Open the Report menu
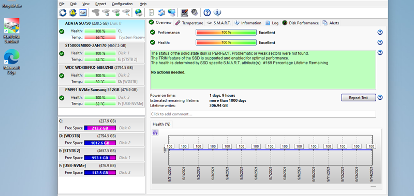The height and width of the screenshot is (196, 414). pyautogui.click(x=100, y=4)
